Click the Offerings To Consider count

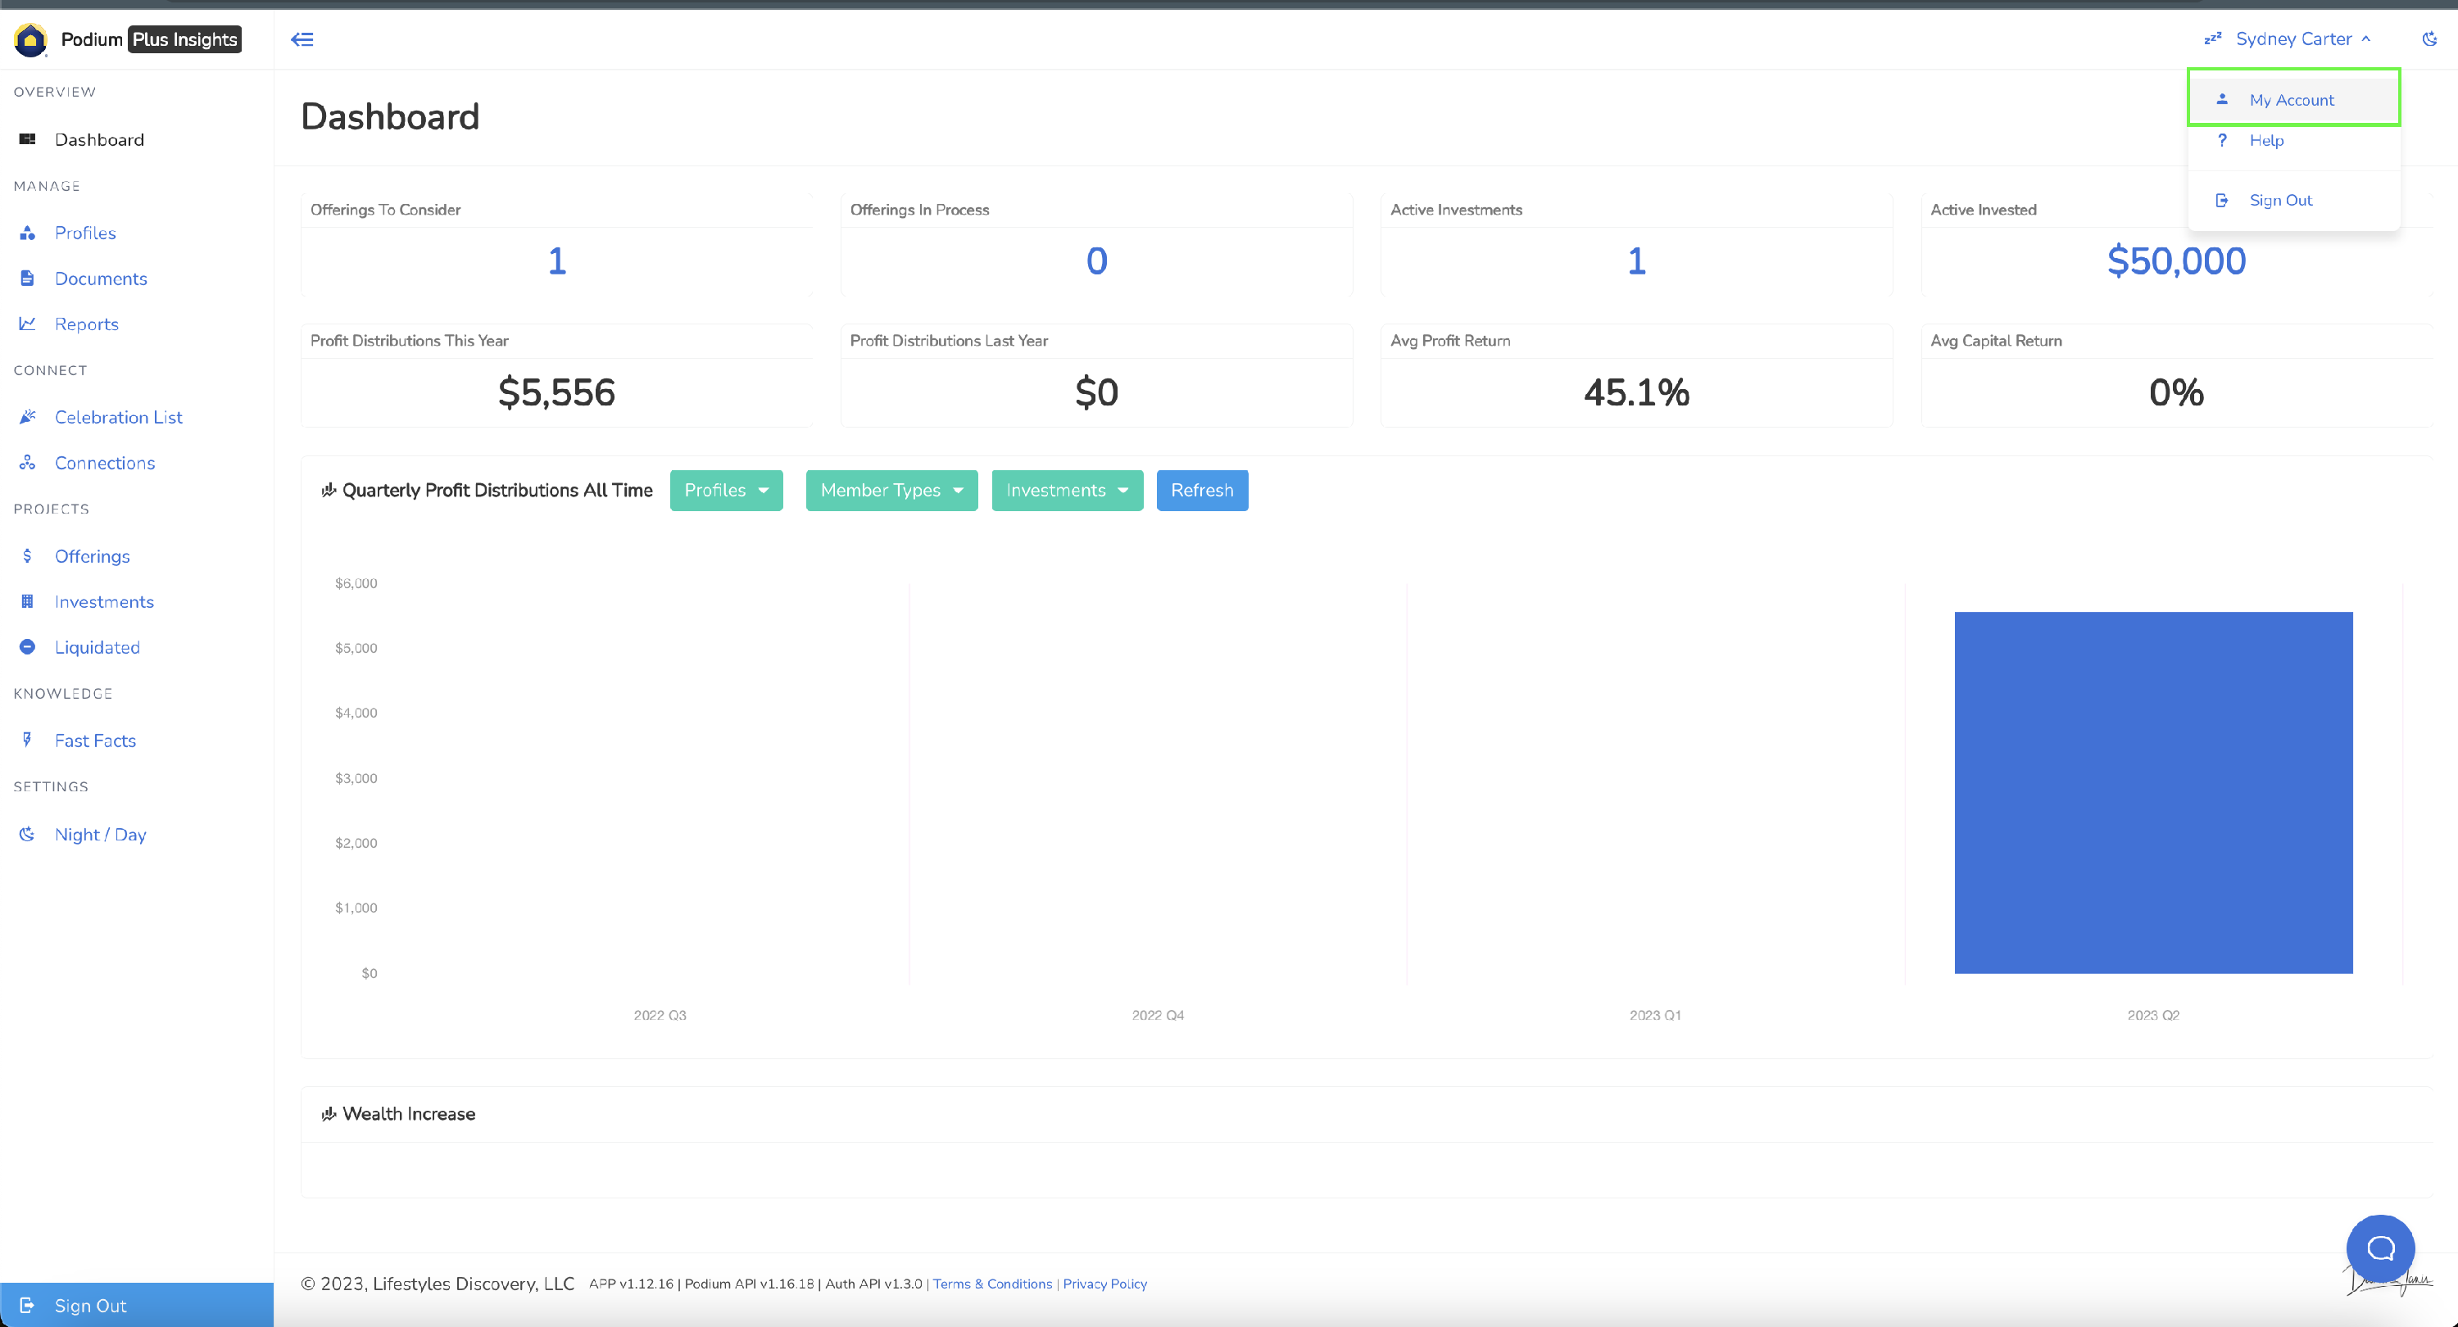tap(557, 260)
